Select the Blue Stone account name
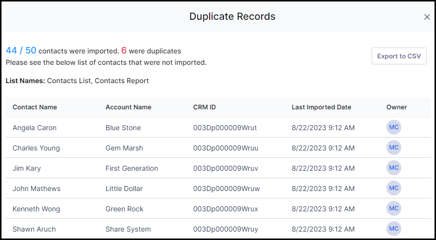This screenshot has width=436, height=240. [123, 128]
